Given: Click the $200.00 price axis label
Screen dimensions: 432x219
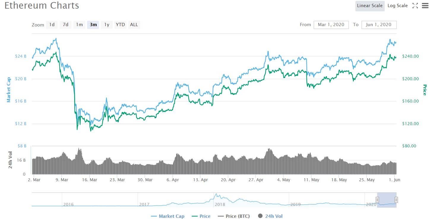Looking at the screenshot, I should (410, 79).
